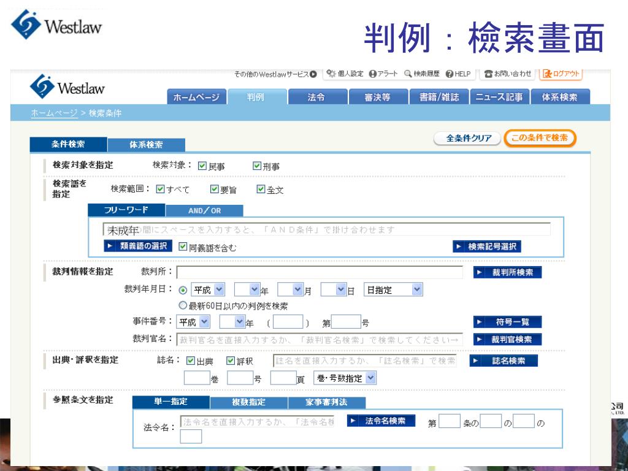The image size is (628, 471).
Task: Switch to the 複数指定 tab
Action: (x=249, y=402)
